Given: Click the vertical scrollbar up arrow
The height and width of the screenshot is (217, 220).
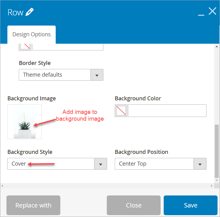Looking at the screenshot, I should [217, 46].
